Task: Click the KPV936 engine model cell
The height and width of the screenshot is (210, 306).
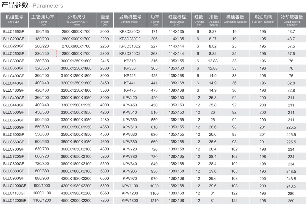Action: tap(130, 171)
